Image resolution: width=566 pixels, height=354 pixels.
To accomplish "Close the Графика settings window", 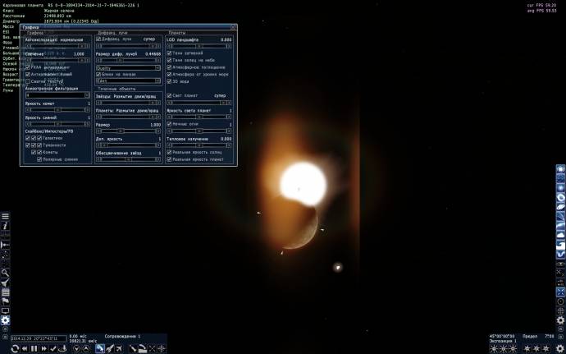I will tap(233, 27).
